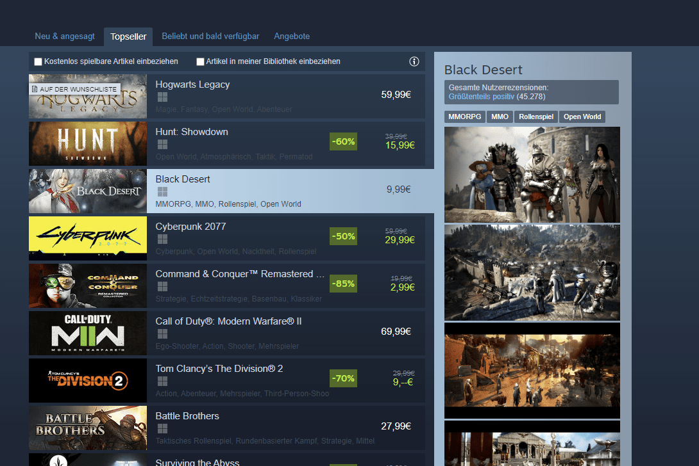Open the Hunt: Showdown title
The width and height of the screenshot is (699, 466).
pos(192,132)
